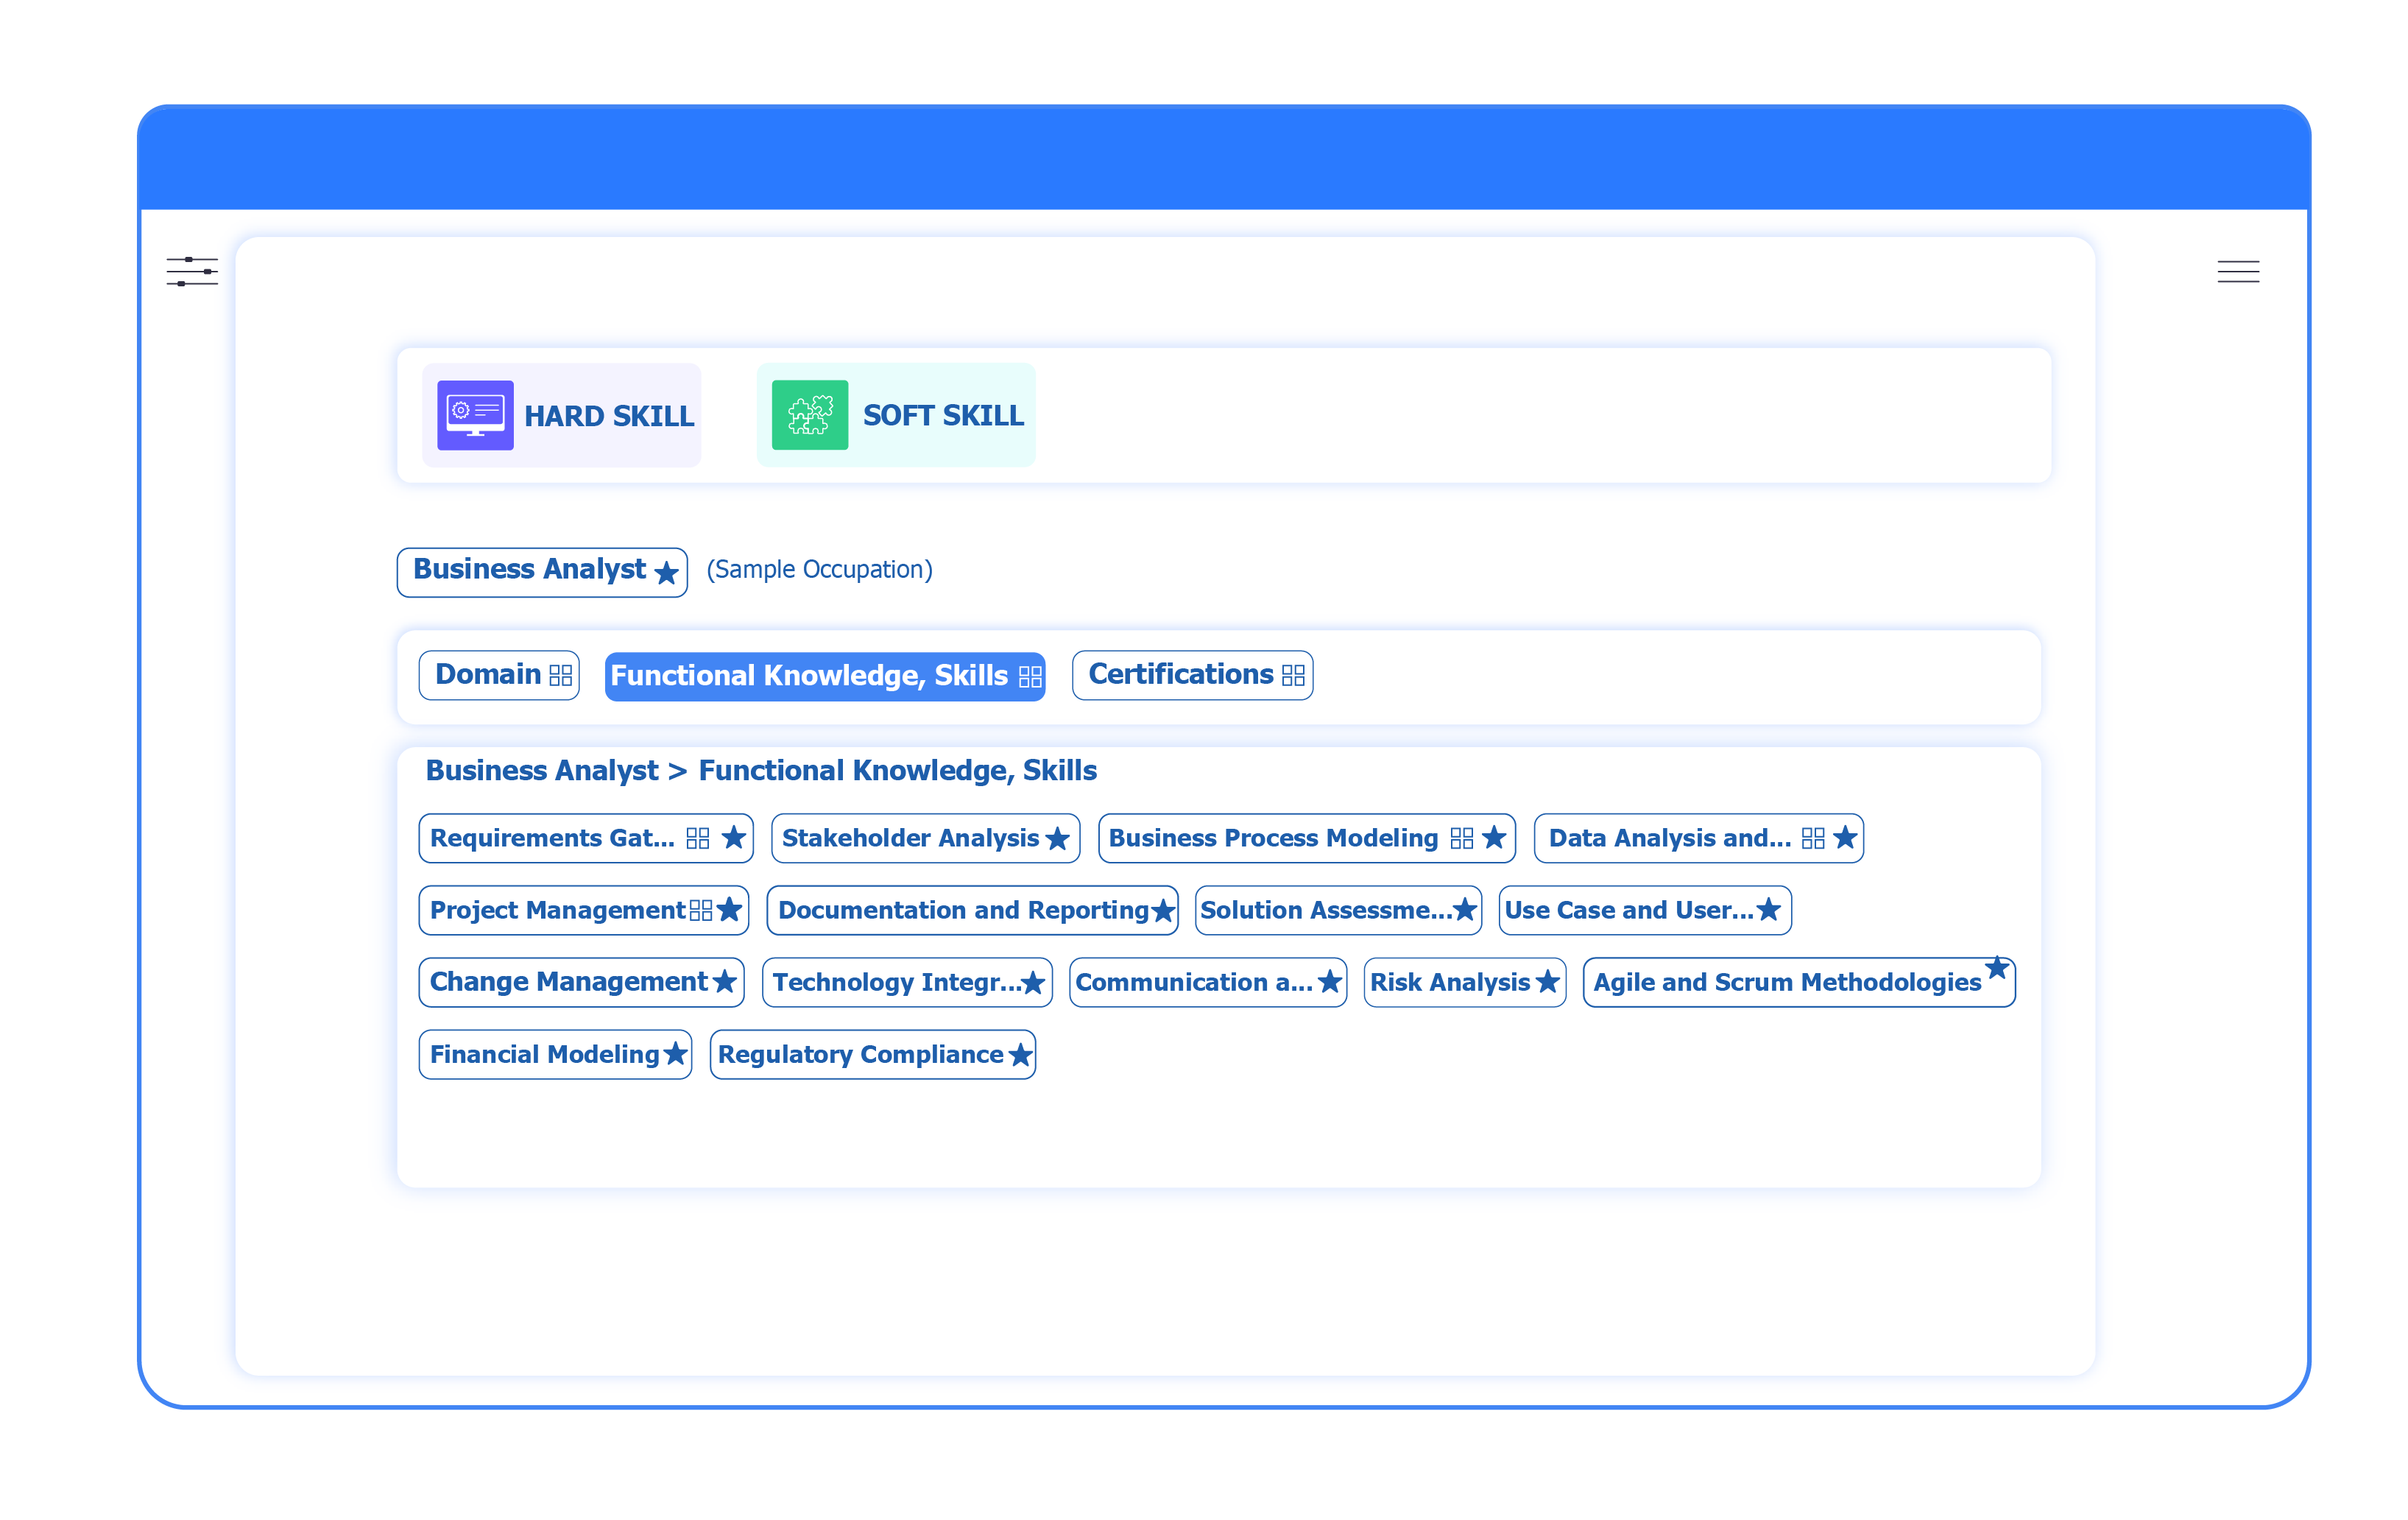The height and width of the screenshot is (1520, 2408).
Task: Toggle star on Project Management
Action: (729, 909)
